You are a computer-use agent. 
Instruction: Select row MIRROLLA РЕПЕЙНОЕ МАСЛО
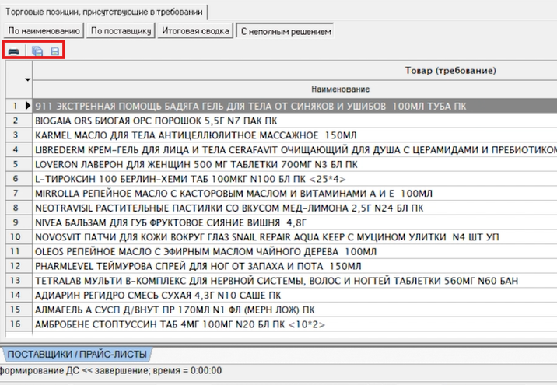295,194
